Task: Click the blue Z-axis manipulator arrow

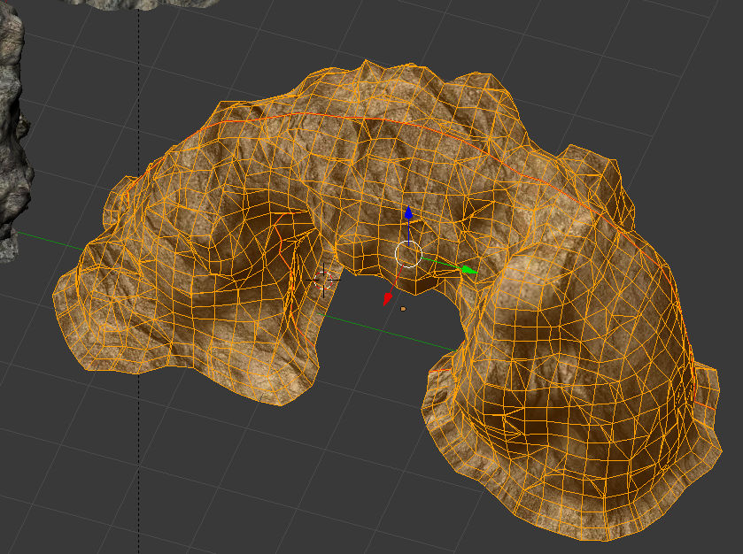Action: [408, 213]
